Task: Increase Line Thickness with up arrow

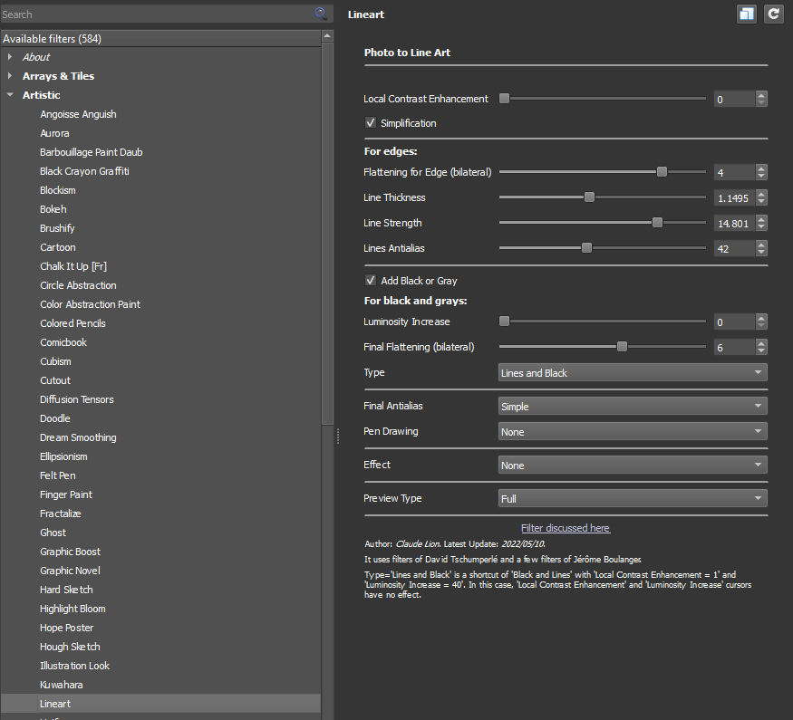Action: [x=761, y=194]
